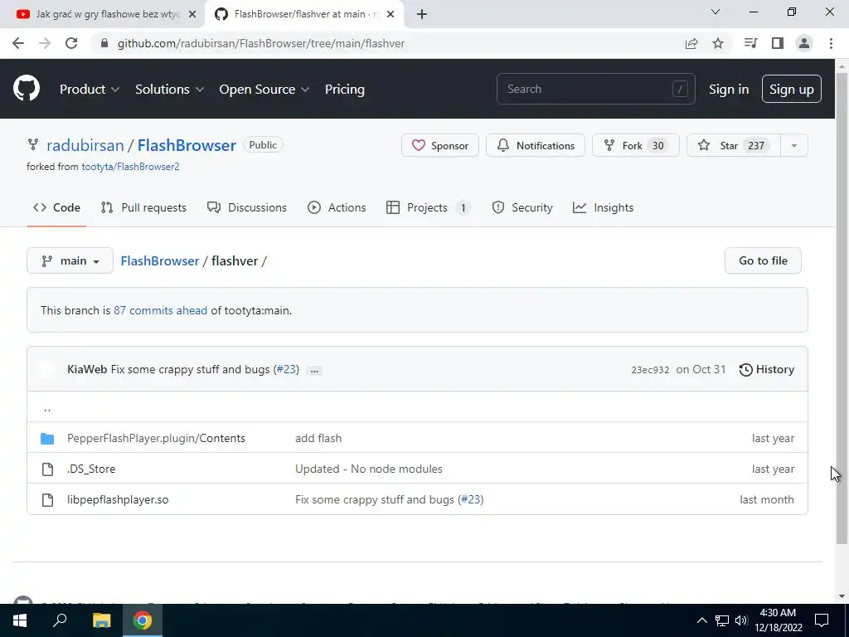Close the FlashBrowser GitHub tab
This screenshot has height=637, width=849.
[391, 14]
